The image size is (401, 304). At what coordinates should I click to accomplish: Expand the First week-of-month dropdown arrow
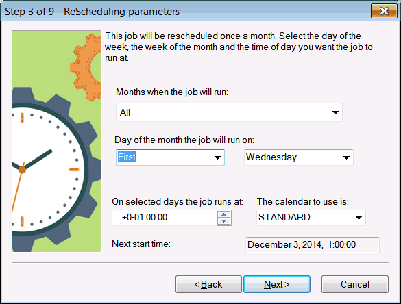click(217, 157)
